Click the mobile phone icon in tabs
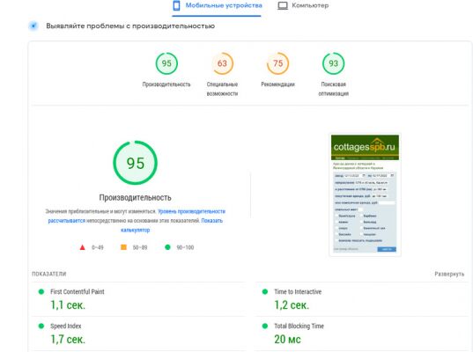 (x=176, y=5)
